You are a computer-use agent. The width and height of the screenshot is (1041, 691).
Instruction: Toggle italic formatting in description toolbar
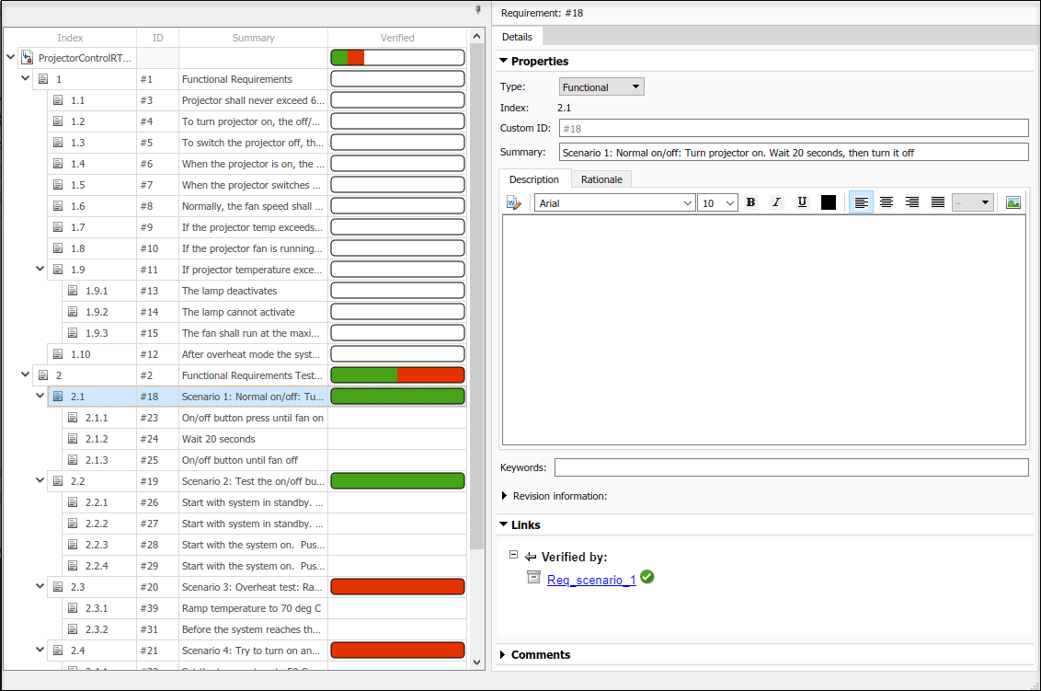776,202
